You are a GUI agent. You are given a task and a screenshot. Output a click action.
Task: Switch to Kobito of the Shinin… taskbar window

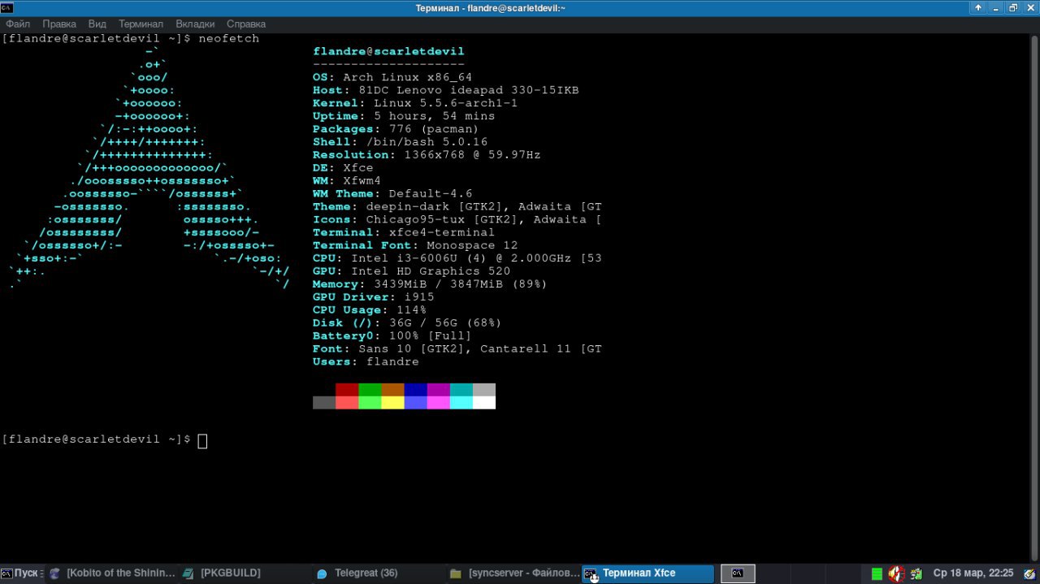click(x=112, y=573)
